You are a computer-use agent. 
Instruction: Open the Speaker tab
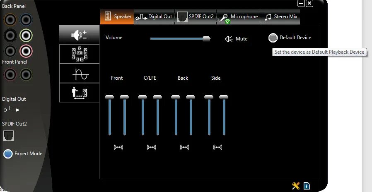pos(117,17)
